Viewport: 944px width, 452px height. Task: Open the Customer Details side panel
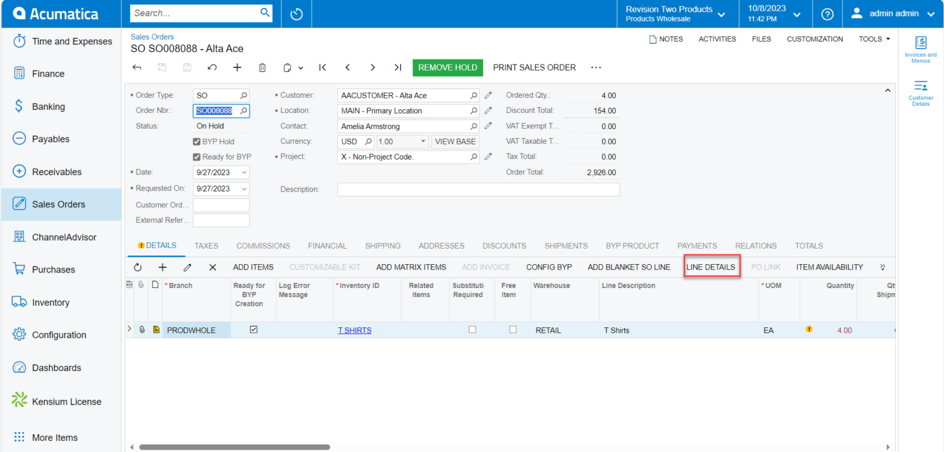pyautogui.click(x=920, y=92)
